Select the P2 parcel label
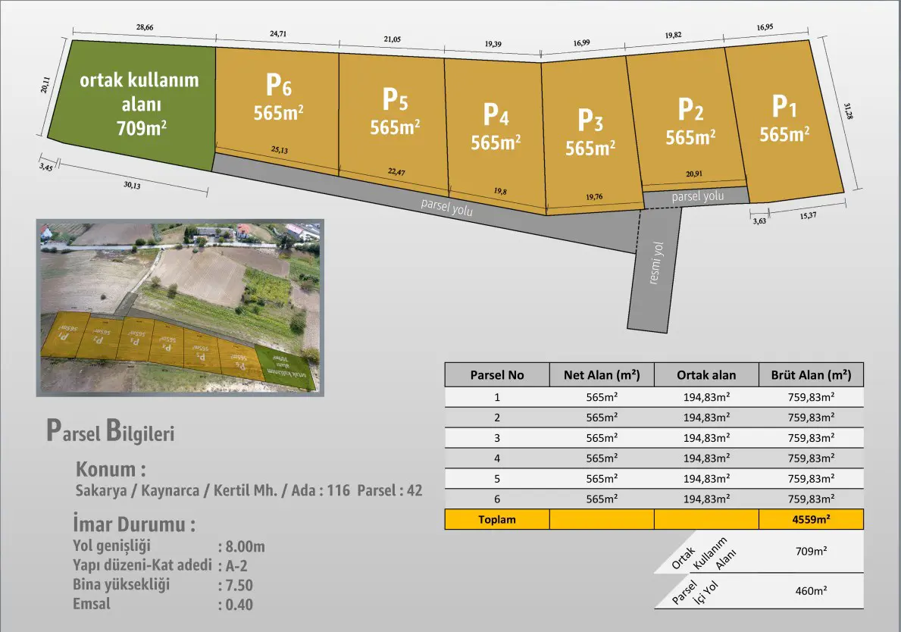901x632 pixels. (690, 109)
